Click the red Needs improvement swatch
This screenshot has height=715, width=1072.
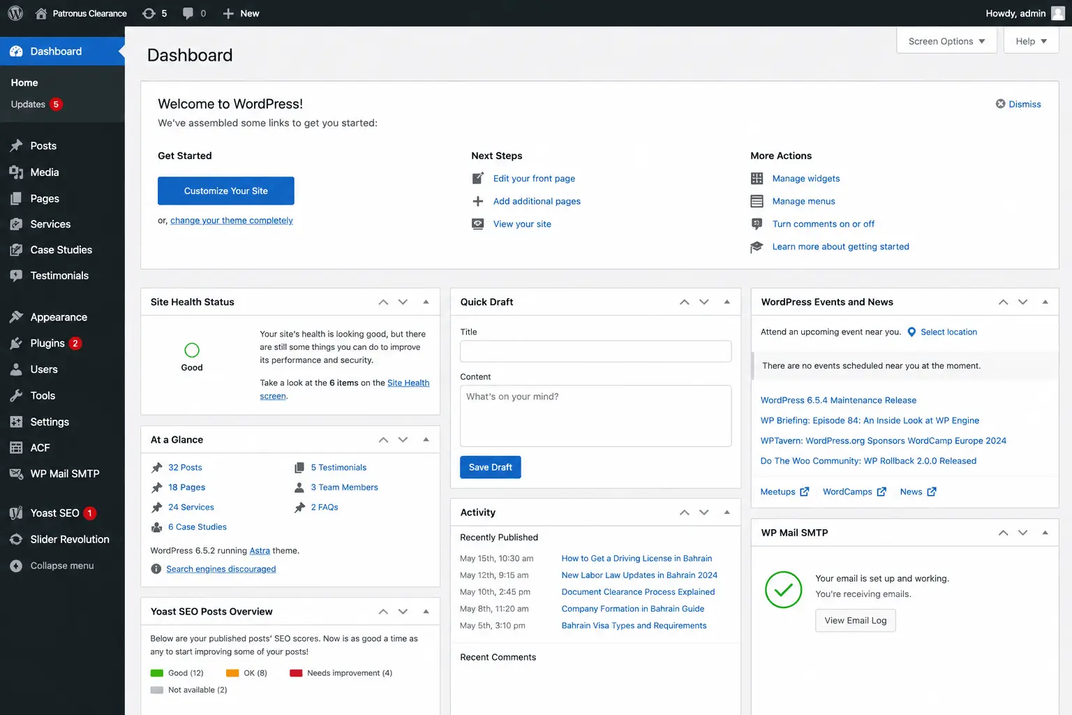[296, 673]
